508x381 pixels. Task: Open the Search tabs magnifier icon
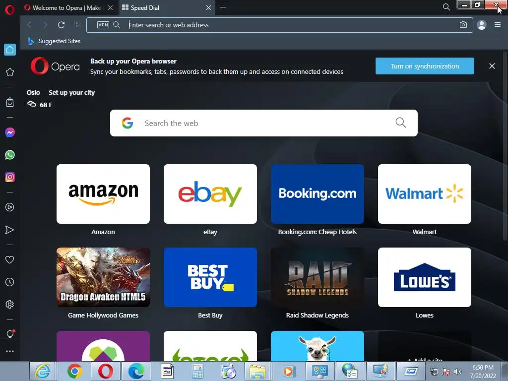coord(446,7)
